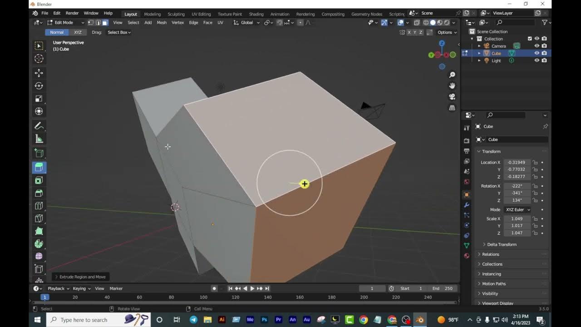Open the Drag Select Box dropdown

click(119, 32)
